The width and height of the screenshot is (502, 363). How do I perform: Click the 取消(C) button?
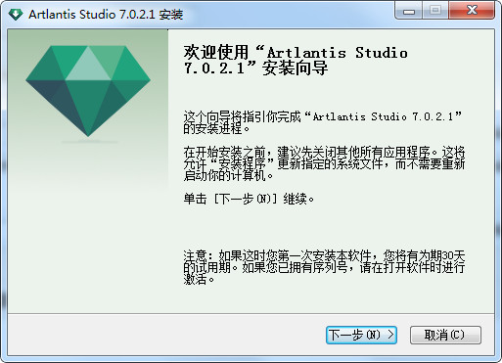(x=445, y=335)
